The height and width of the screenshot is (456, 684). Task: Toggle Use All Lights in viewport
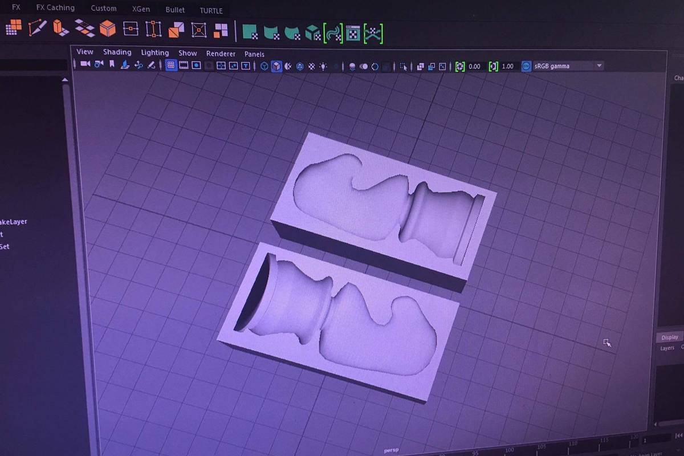(324, 66)
